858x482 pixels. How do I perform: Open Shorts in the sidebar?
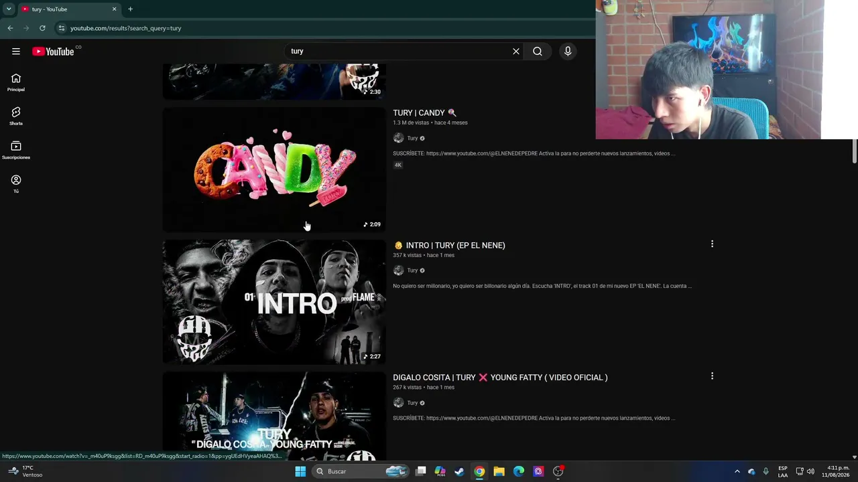(16, 116)
